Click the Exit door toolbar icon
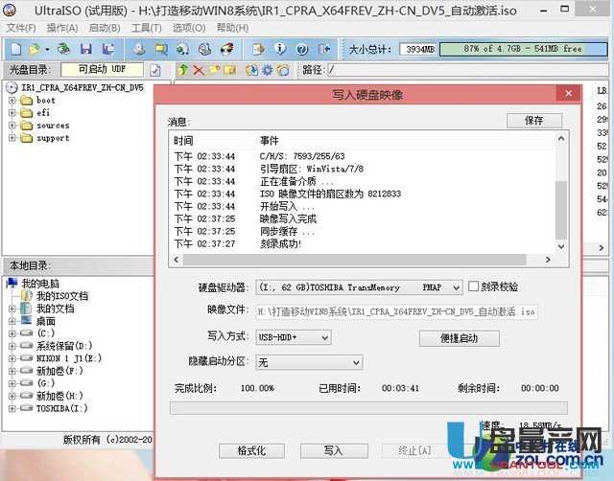The width and height of the screenshot is (614, 481). click(x=324, y=49)
